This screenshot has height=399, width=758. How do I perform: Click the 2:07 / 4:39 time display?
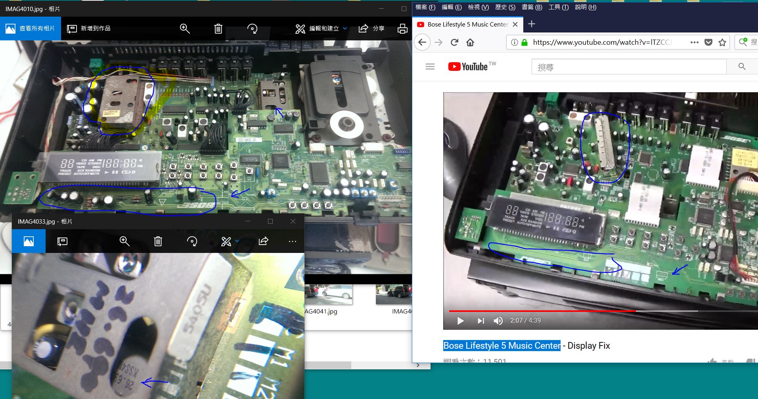525,321
